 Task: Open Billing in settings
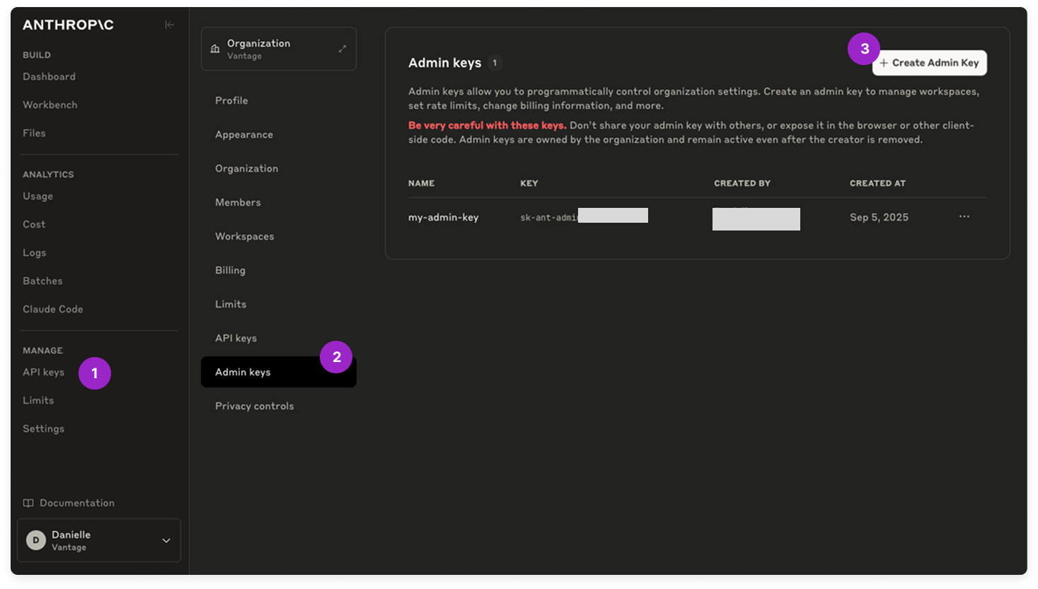[231, 270]
